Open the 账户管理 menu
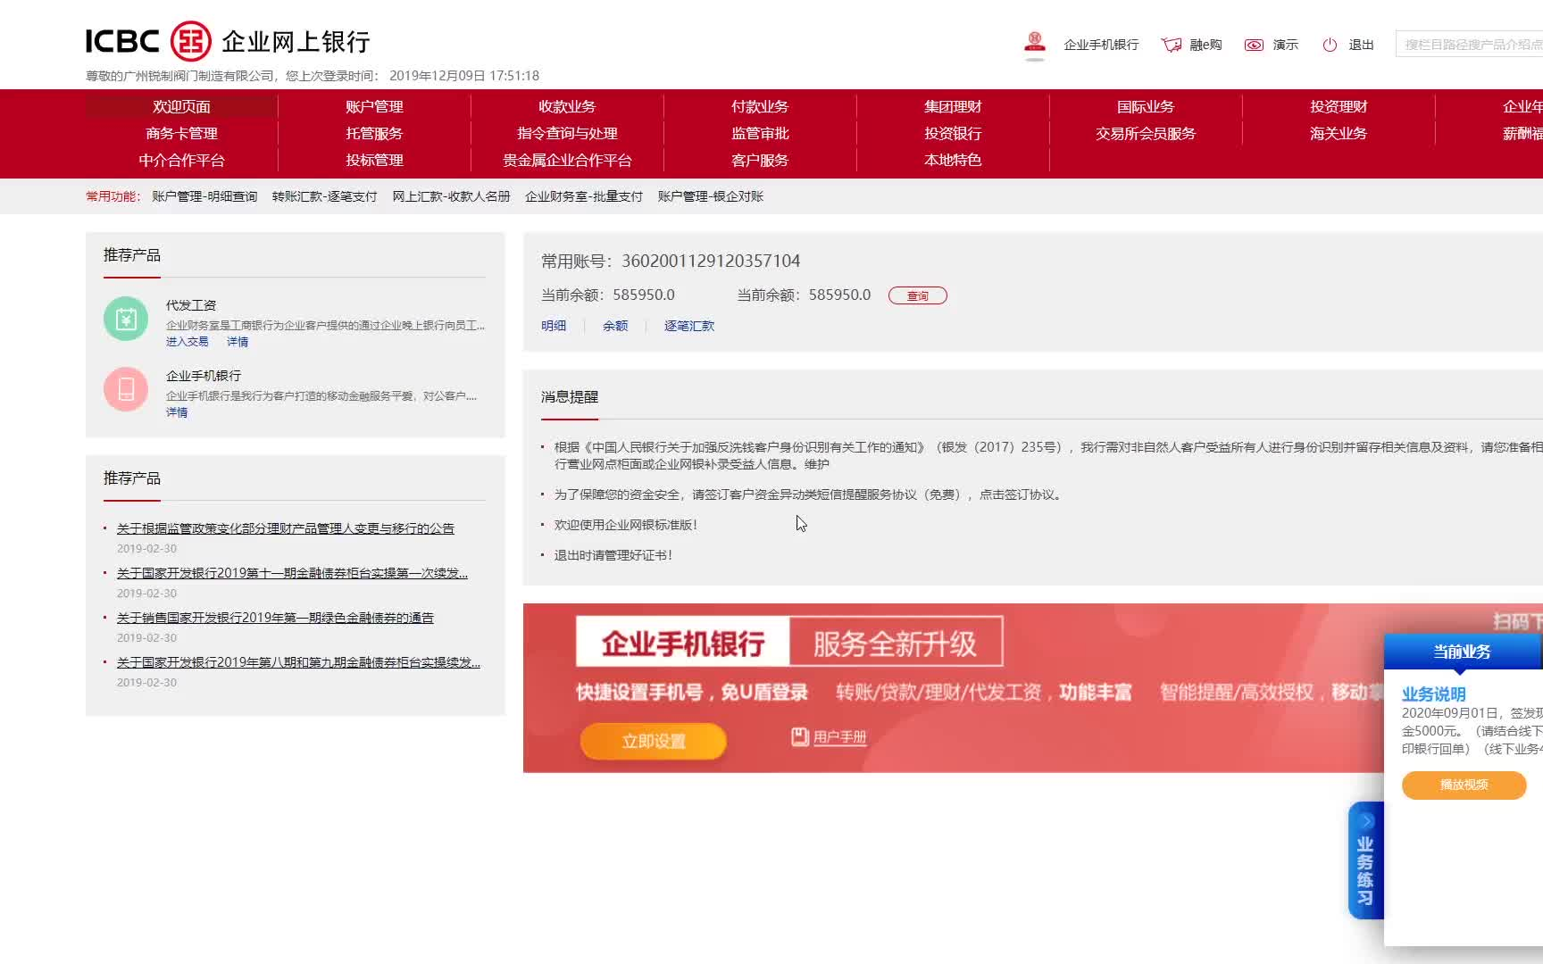Viewport: 1543px width, 964px height. [x=374, y=106]
